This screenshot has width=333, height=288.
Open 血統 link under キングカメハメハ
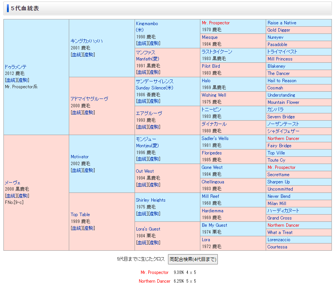[x=76, y=55]
